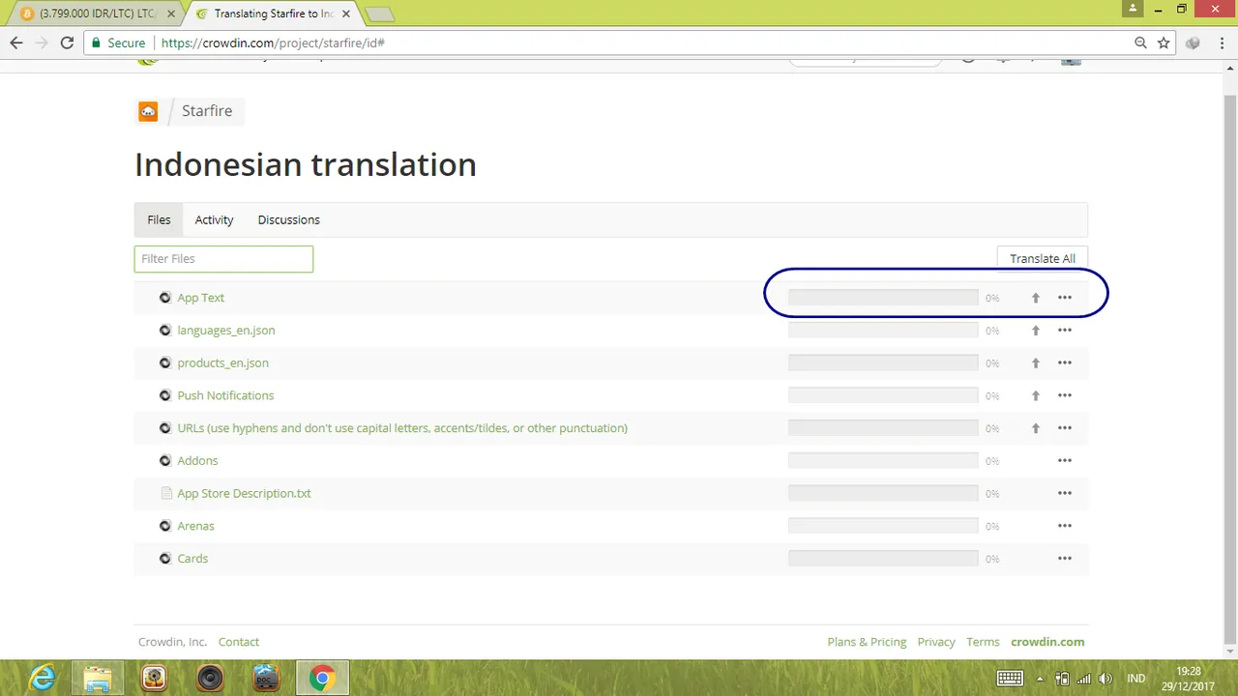Open the Addons folder link

(197, 461)
